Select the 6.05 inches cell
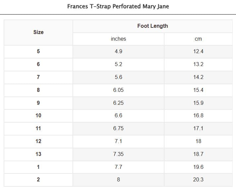 coord(118,90)
